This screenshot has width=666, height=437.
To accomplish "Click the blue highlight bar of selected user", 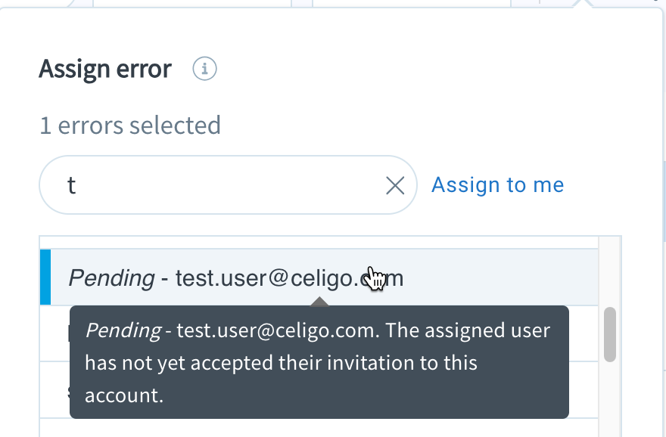I will click(x=45, y=277).
